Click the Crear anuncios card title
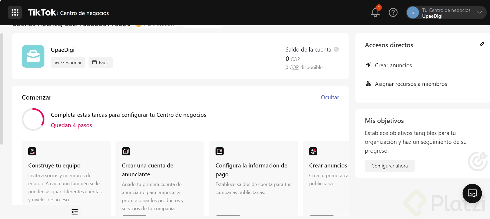 (328, 166)
